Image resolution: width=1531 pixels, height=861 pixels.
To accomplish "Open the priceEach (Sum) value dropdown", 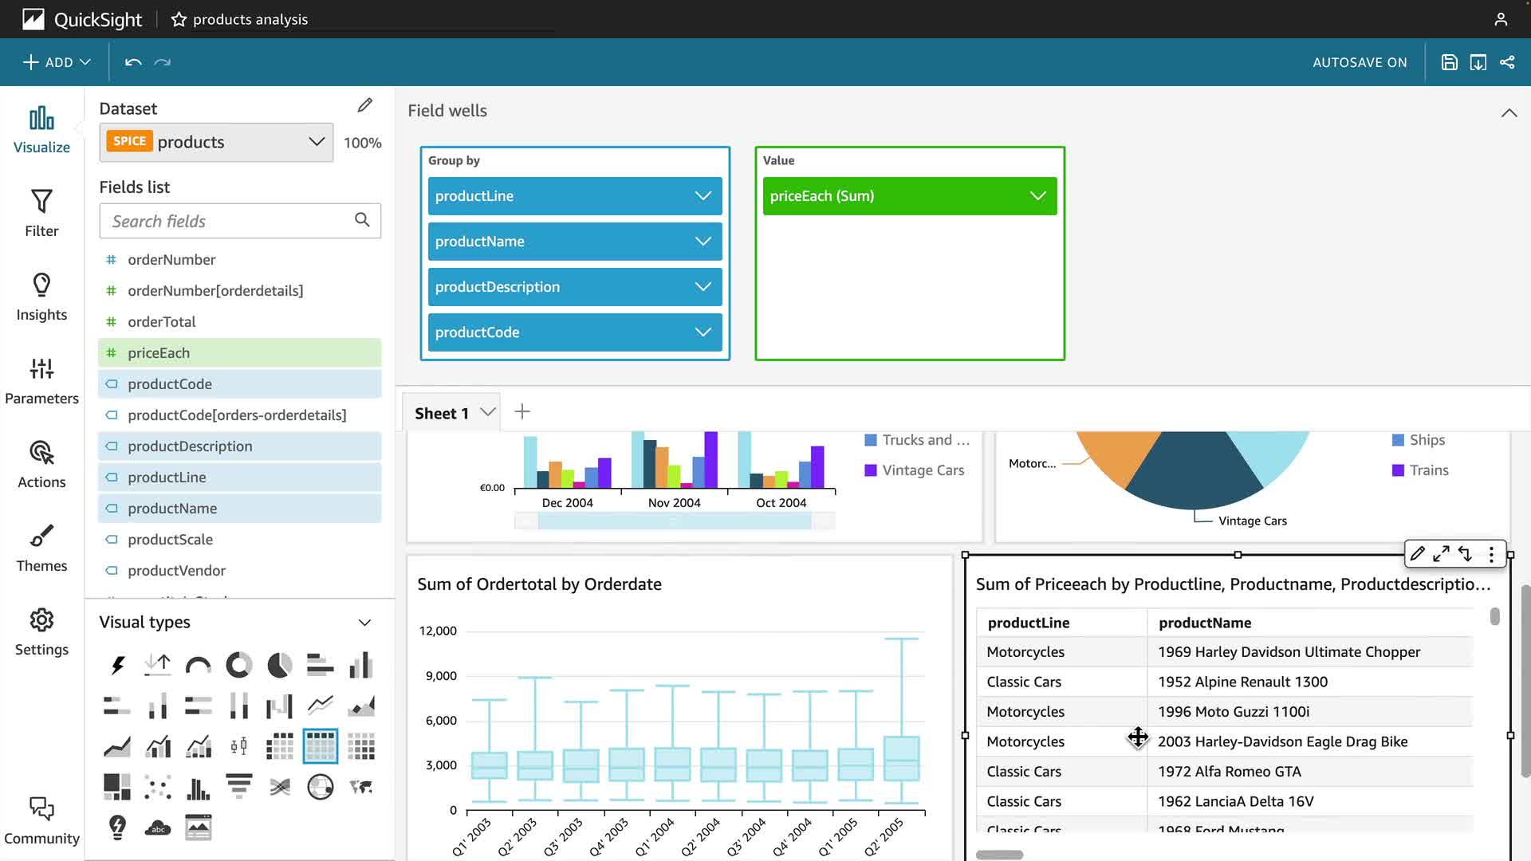I will (x=1037, y=196).
